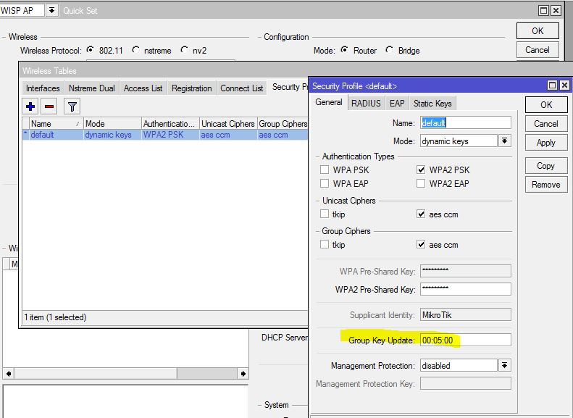
Task: Toggle WPA2 PSK authentication type
Action: (421, 170)
